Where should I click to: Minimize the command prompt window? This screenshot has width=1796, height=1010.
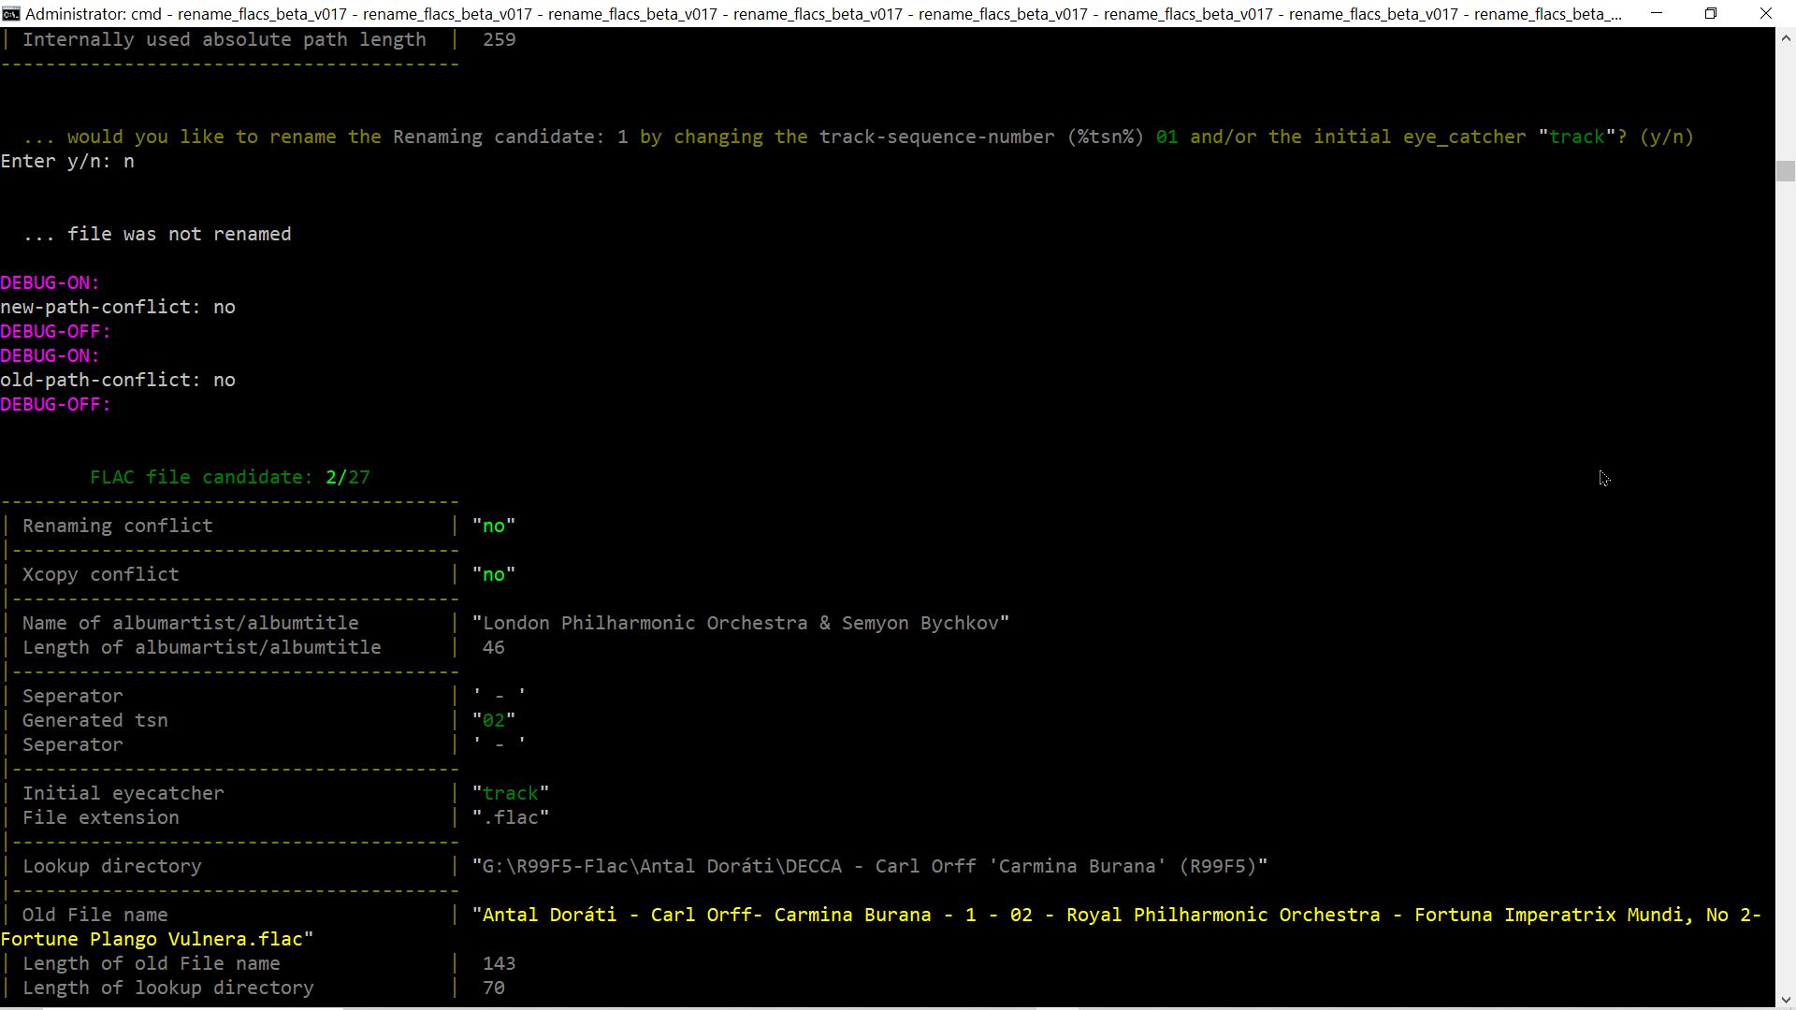[1657, 14]
